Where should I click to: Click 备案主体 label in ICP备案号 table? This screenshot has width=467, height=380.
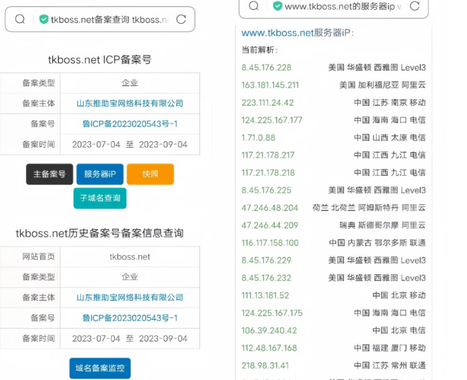pyautogui.click(x=38, y=104)
